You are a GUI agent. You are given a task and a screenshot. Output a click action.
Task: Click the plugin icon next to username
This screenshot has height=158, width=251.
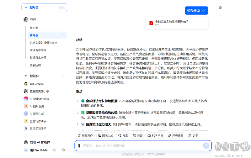pyautogui.click(x=55, y=150)
